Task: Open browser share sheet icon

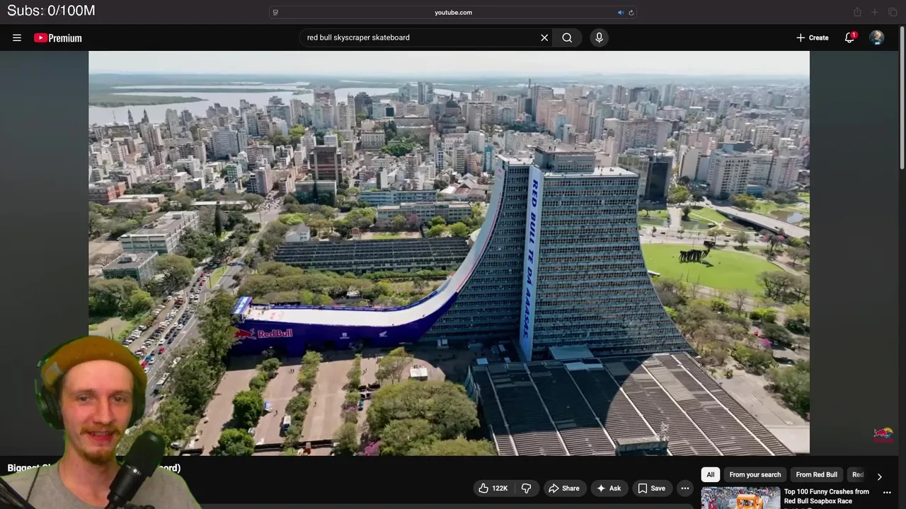Action: [x=857, y=12]
